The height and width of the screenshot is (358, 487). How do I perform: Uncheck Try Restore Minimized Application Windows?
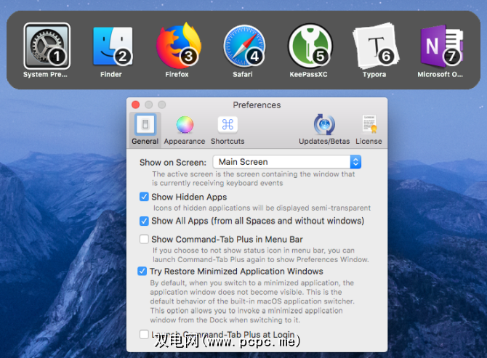coord(142,271)
